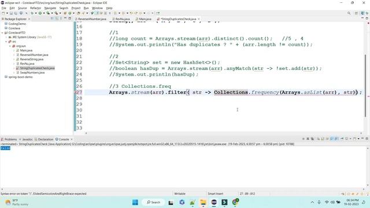Screen dimensions: 370x208
Task: Open the Debug dropdown arrow
Action: (x=36, y=13)
